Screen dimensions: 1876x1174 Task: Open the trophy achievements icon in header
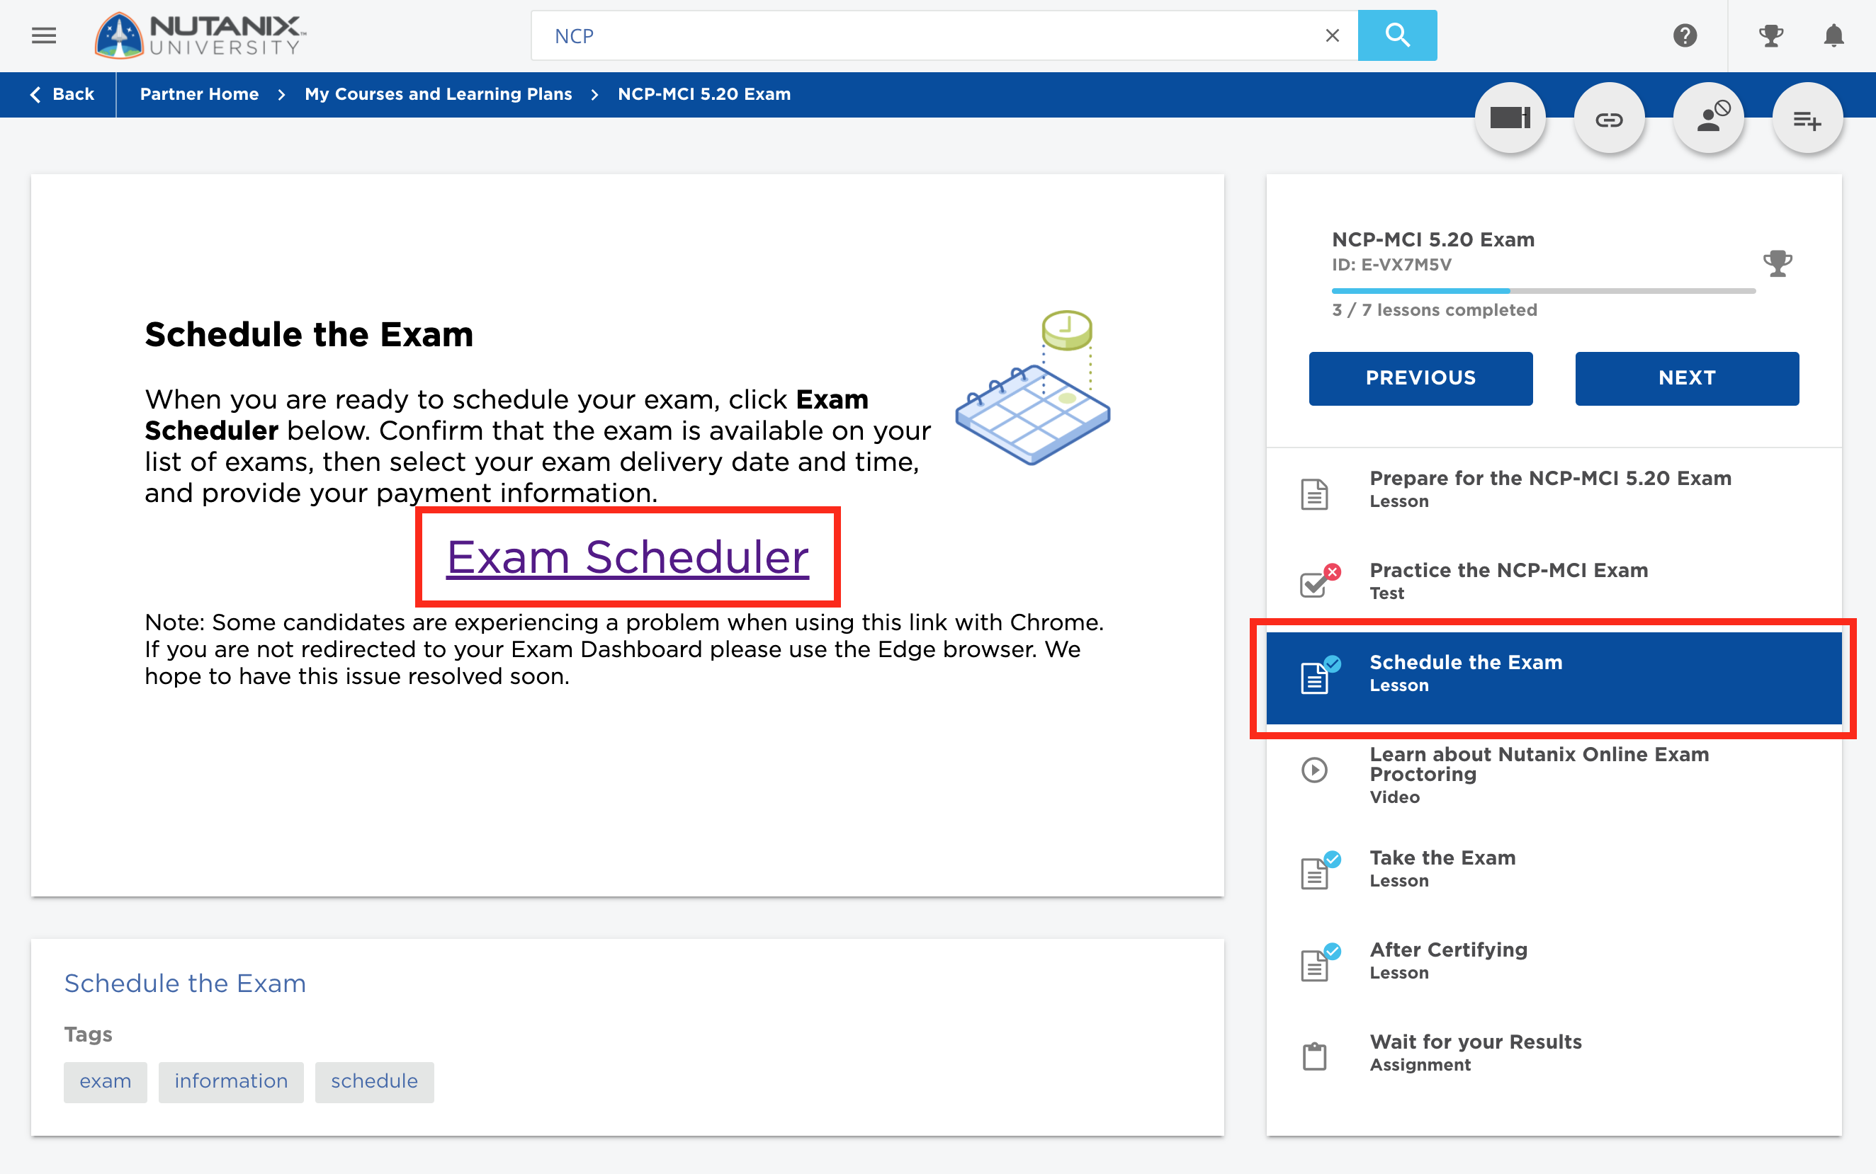point(1771,35)
